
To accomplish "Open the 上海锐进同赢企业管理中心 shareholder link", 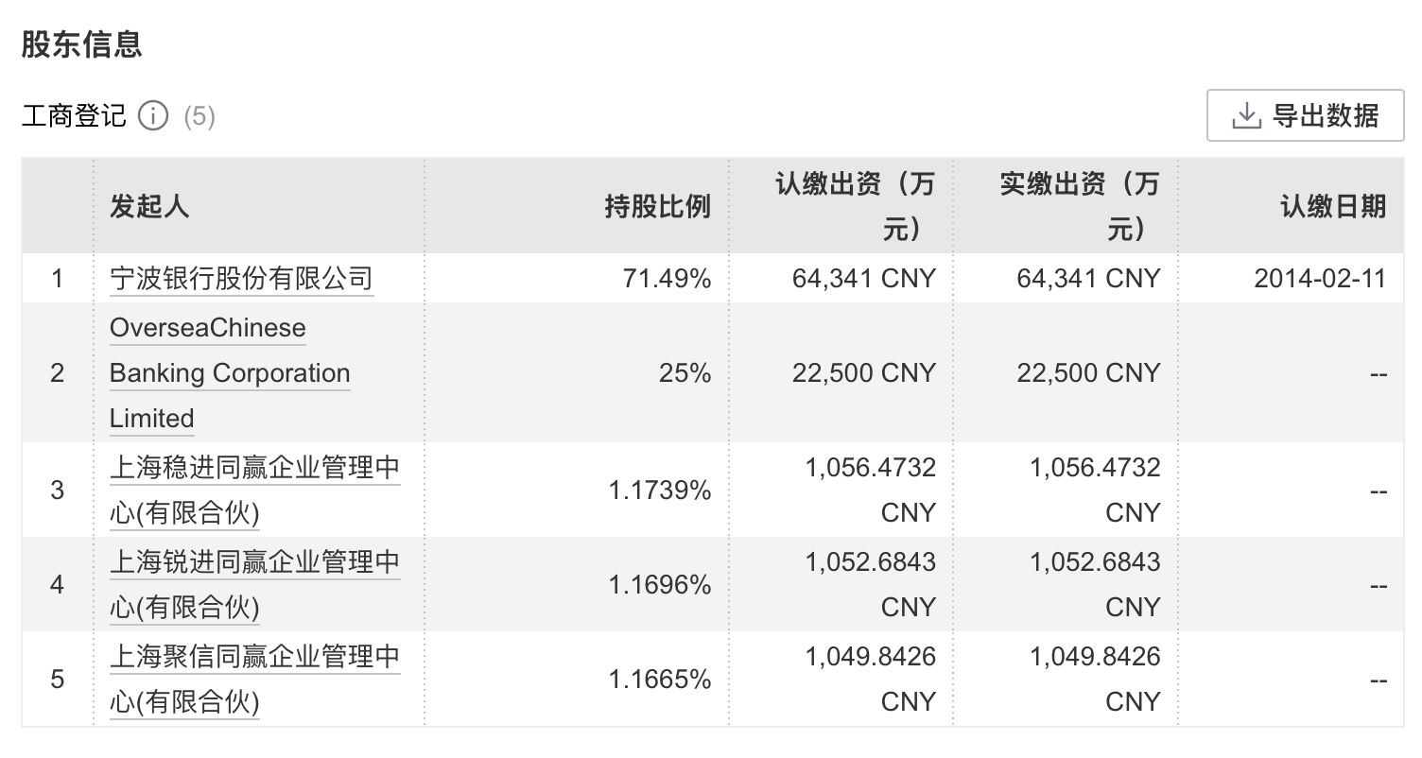I will (x=254, y=562).
